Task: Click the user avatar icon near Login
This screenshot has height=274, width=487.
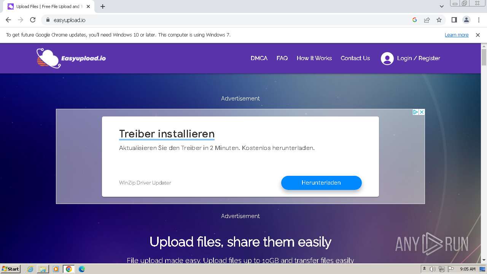Action: 387,58
